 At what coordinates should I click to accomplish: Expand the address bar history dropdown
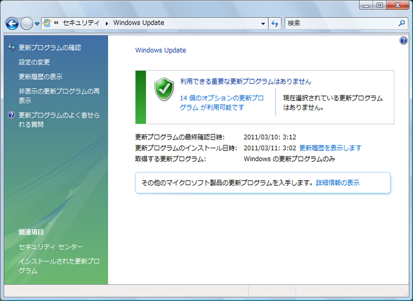coord(263,24)
